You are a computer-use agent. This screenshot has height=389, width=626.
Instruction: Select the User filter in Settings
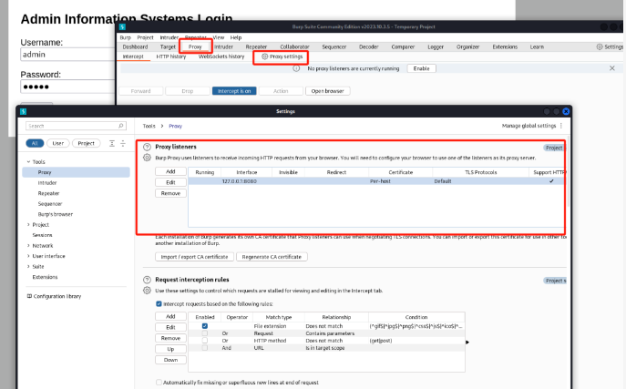58,143
